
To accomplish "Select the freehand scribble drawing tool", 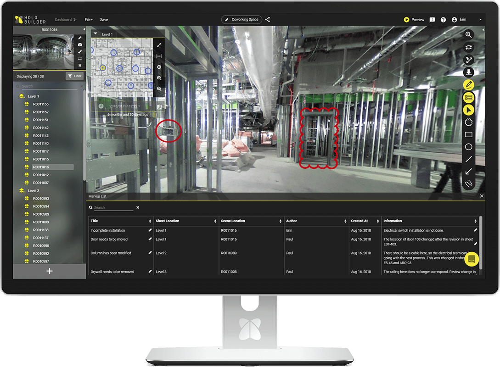I will tap(469, 184).
